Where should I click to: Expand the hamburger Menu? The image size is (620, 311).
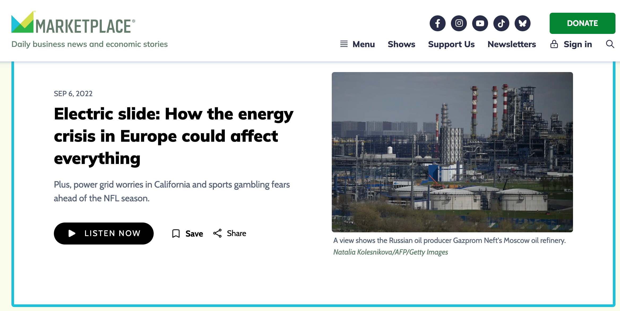click(357, 44)
